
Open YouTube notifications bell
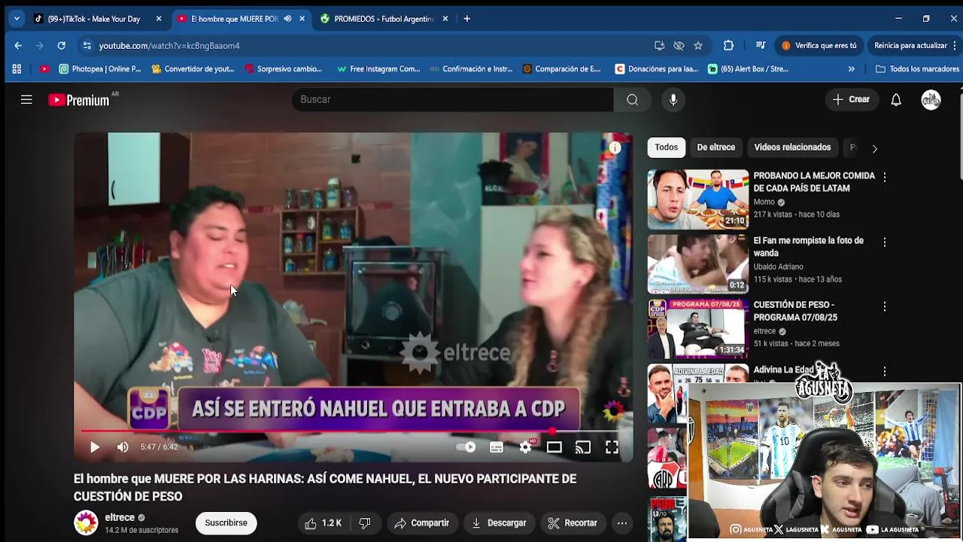coord(896,99)
